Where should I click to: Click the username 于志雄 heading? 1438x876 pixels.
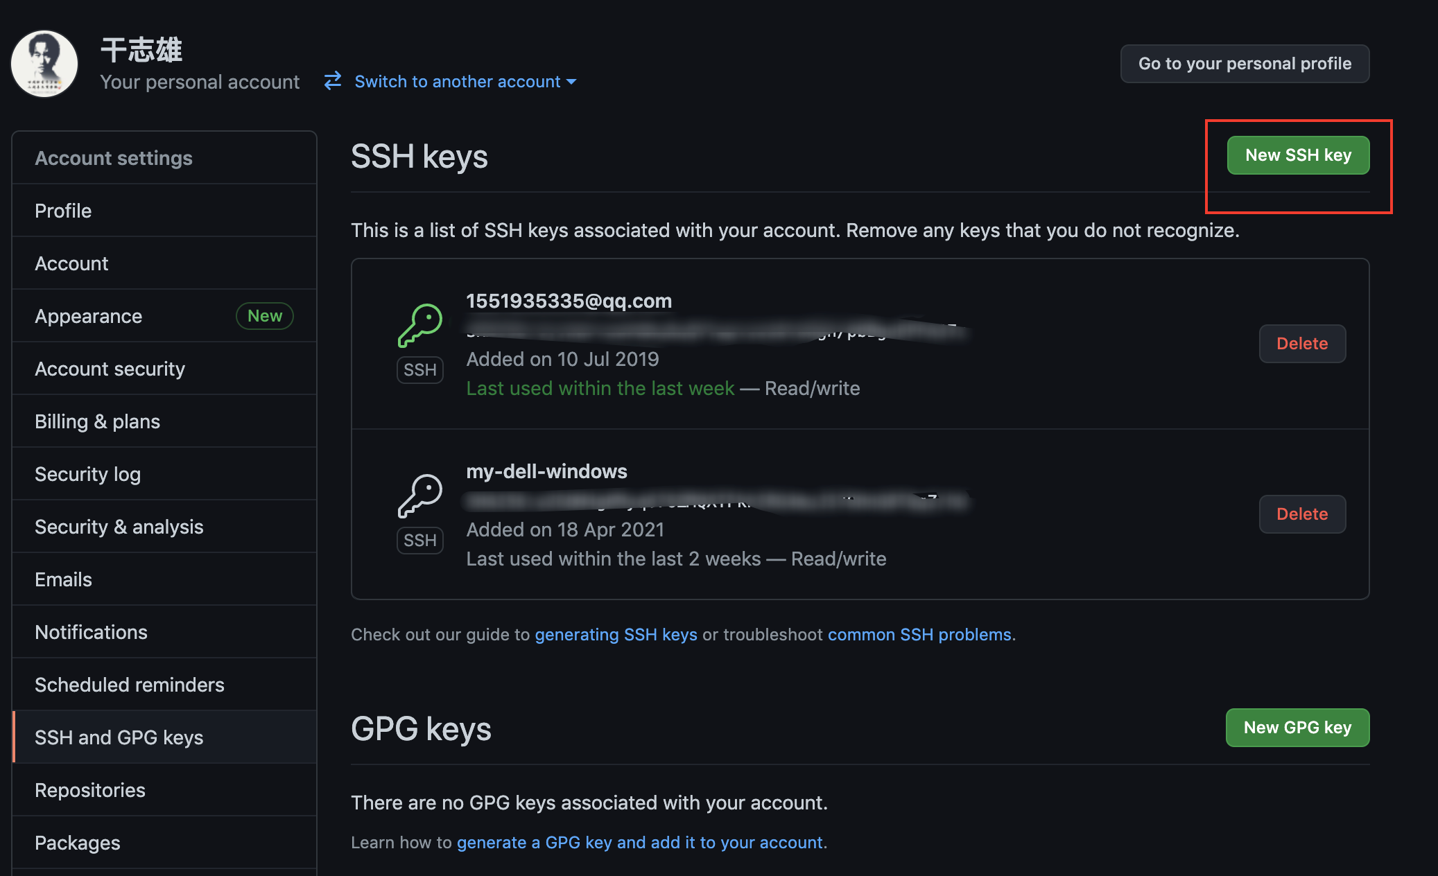(141, 50)
